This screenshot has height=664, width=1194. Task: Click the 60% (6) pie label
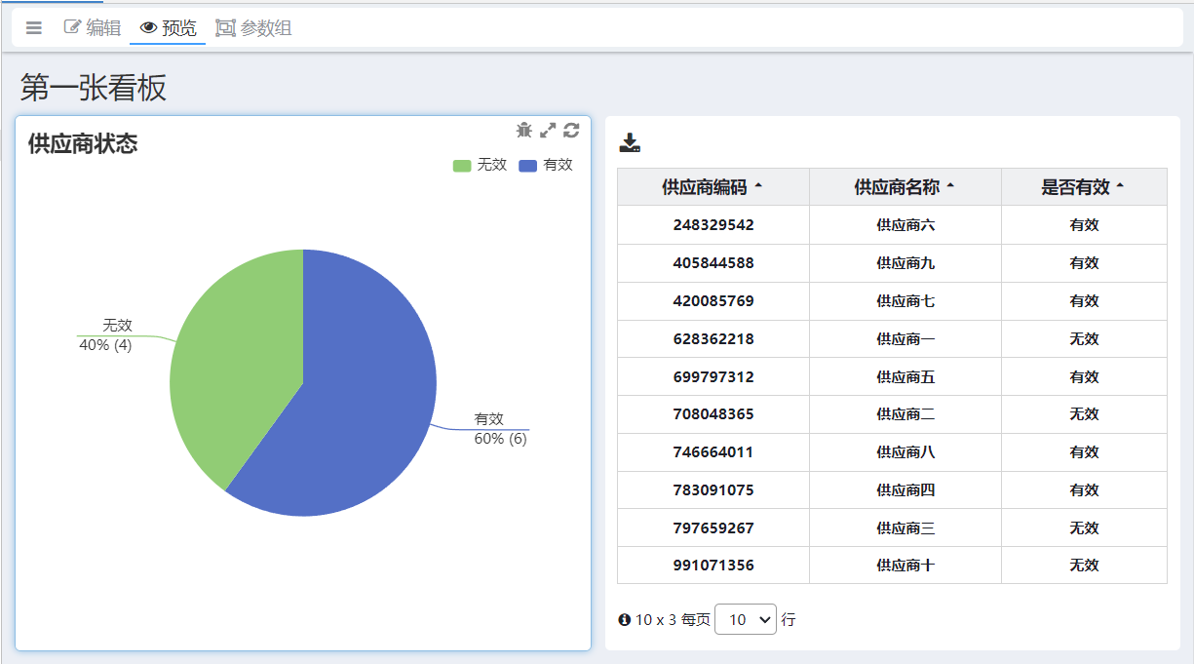[x=500, y=439]
